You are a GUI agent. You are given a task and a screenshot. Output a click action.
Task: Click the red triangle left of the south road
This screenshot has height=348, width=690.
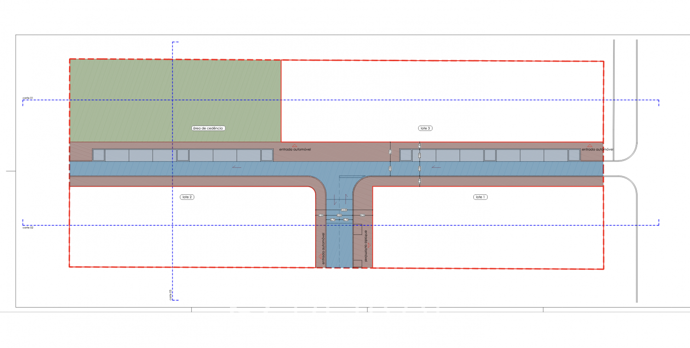pyautogui.click(x=321, y=256)
